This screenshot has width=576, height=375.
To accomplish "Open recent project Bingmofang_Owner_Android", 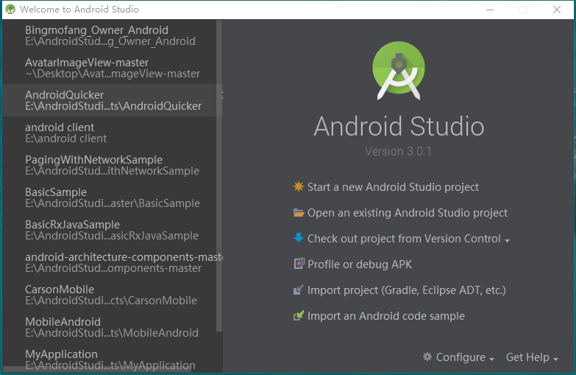I will pos(109,35).
